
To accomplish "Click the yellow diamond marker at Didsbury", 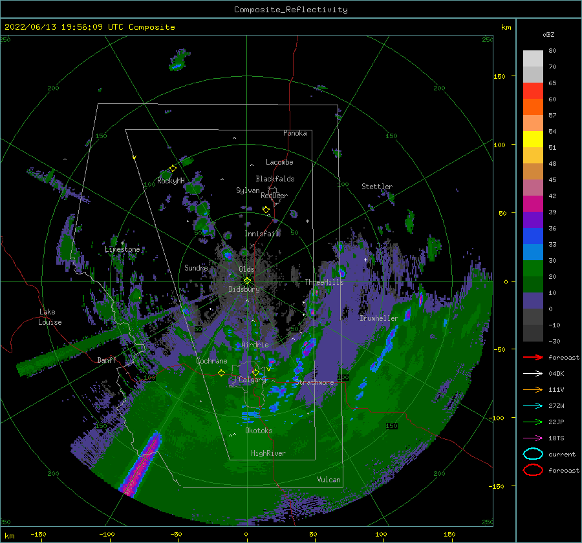I will 247,281.
